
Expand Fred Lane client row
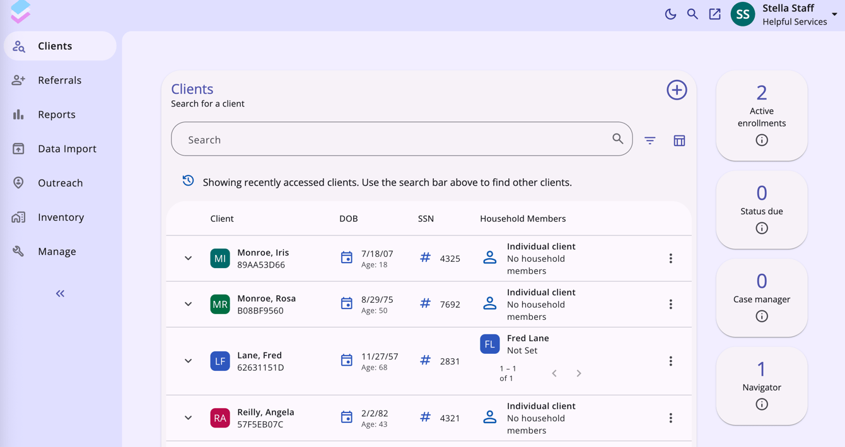188,361
